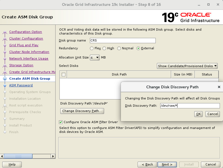
Task: Click the Installation Location step label
Action: [x=25, y=99]
